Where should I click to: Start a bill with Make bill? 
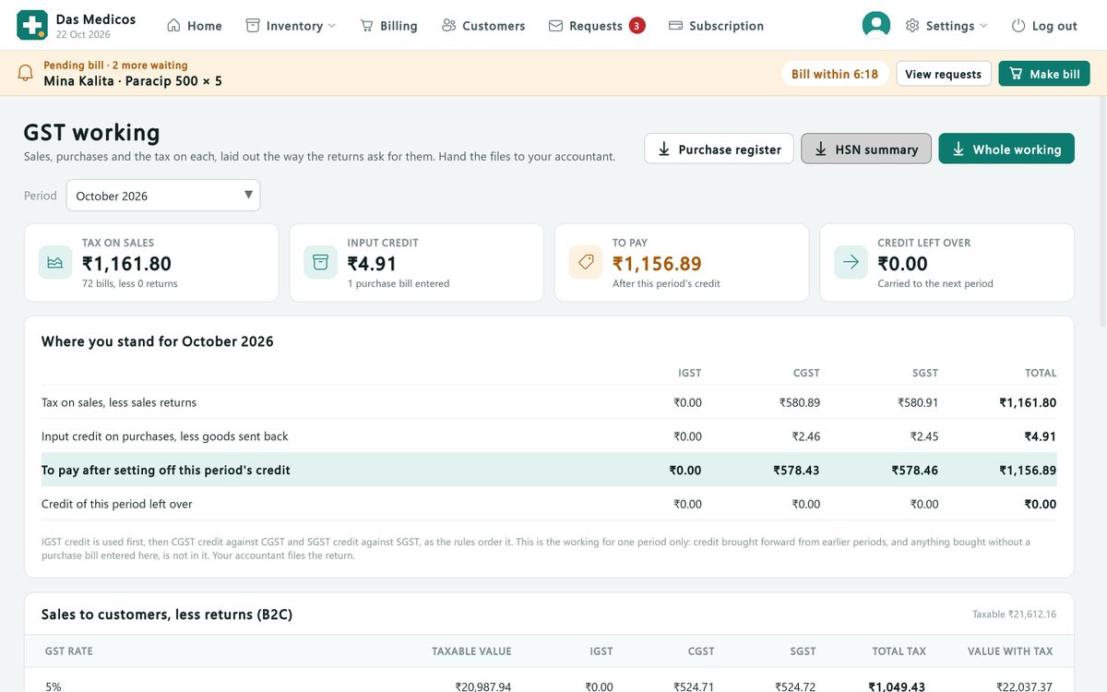[x=1044, y=74]
